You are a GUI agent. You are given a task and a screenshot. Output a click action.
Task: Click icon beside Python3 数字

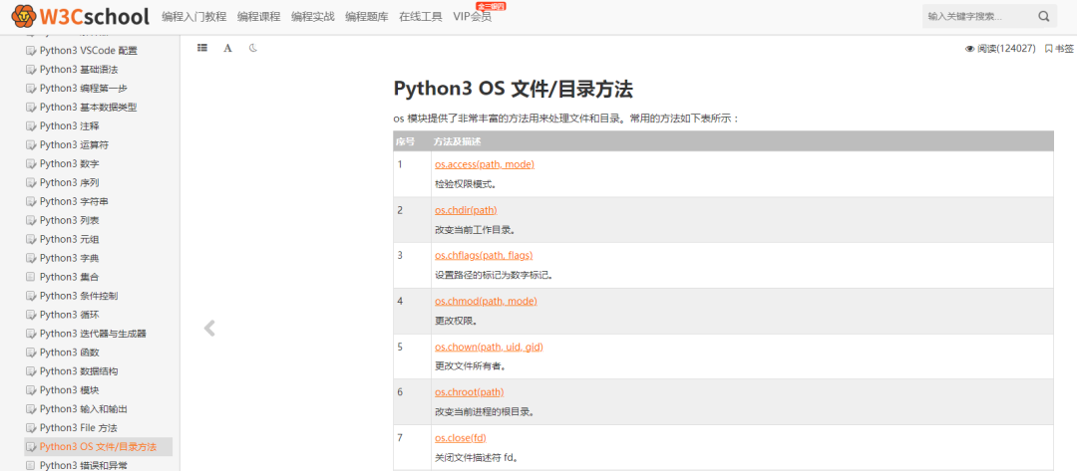pyautogui.click(x=30, y=163)
